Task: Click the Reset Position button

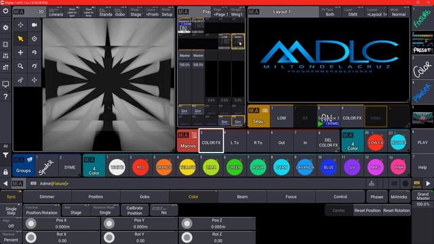Action: [368, 210]
